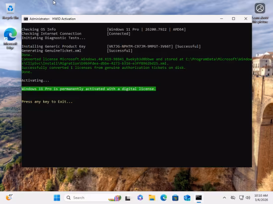Launch Microsoft Edge from the taskbar
This screenshot has height=204, width=273.
coord(163,198)
